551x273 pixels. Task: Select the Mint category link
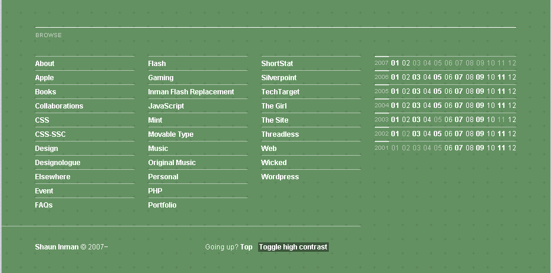pyautogui.click(x=155, y=120)
